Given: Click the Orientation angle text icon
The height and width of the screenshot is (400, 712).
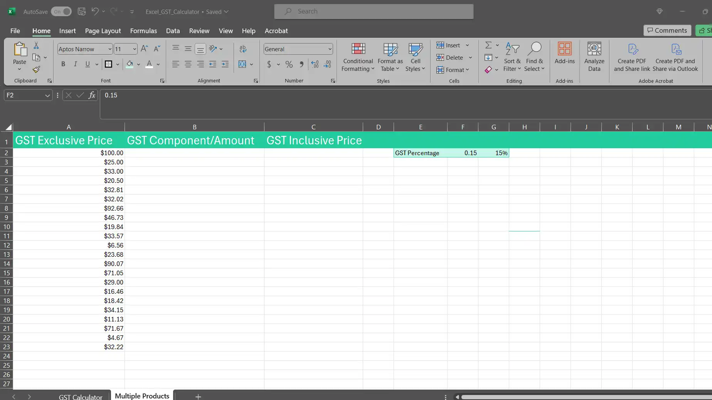Looking at the screenshot, I should pyautogui.click(x=213, y=49).
